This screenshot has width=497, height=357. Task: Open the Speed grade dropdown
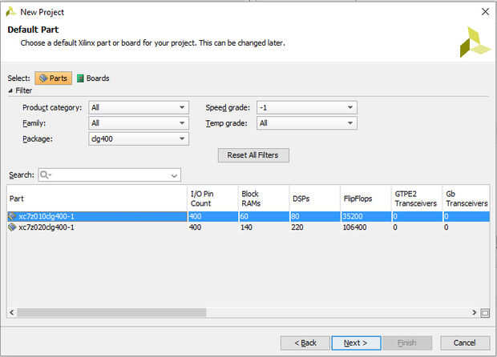click(x=307, y=107)
